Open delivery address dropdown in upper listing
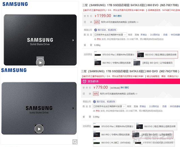180x147 pixels. pos(110,35)
